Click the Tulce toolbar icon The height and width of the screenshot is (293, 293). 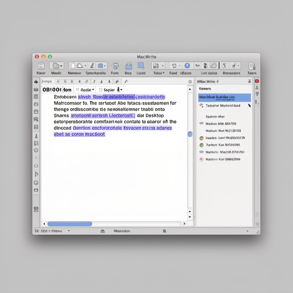point(156,66)
